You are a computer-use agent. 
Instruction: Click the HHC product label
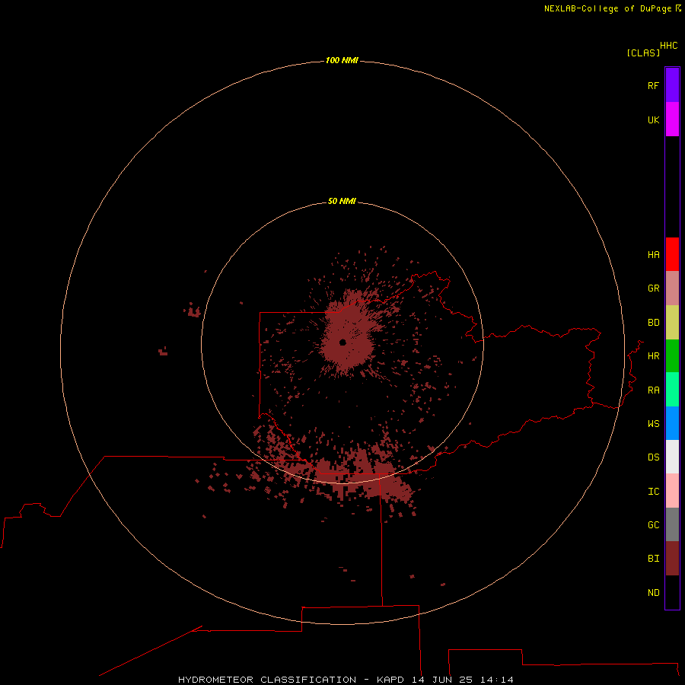pos(668,46)
